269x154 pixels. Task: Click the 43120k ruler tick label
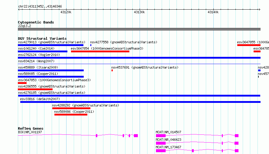66,12
